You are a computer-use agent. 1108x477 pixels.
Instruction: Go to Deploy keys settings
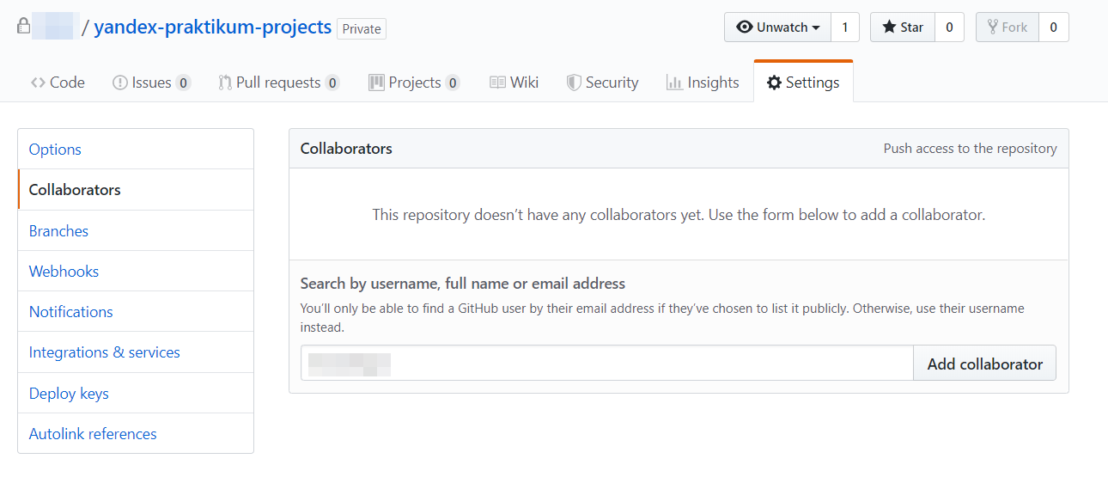(x=69, y=393)
